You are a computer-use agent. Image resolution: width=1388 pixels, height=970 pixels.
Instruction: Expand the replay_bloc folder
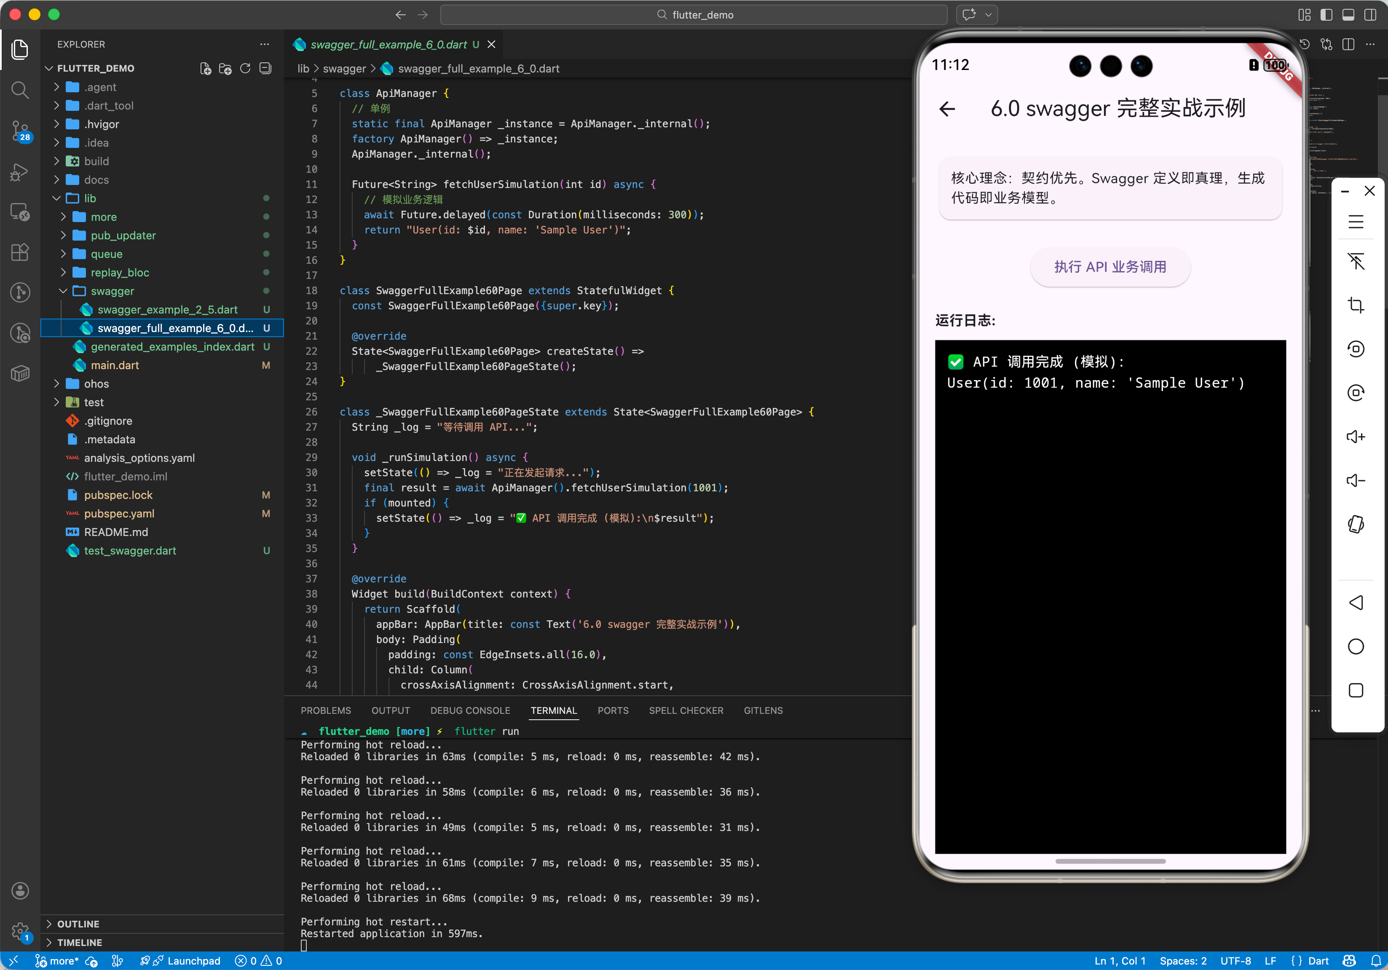[120, 273]
